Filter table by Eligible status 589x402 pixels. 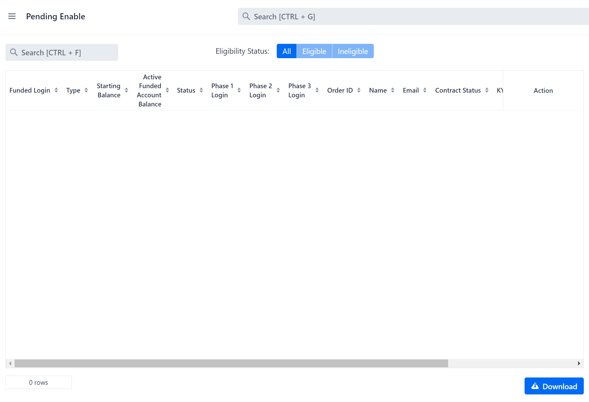point(314,51)
